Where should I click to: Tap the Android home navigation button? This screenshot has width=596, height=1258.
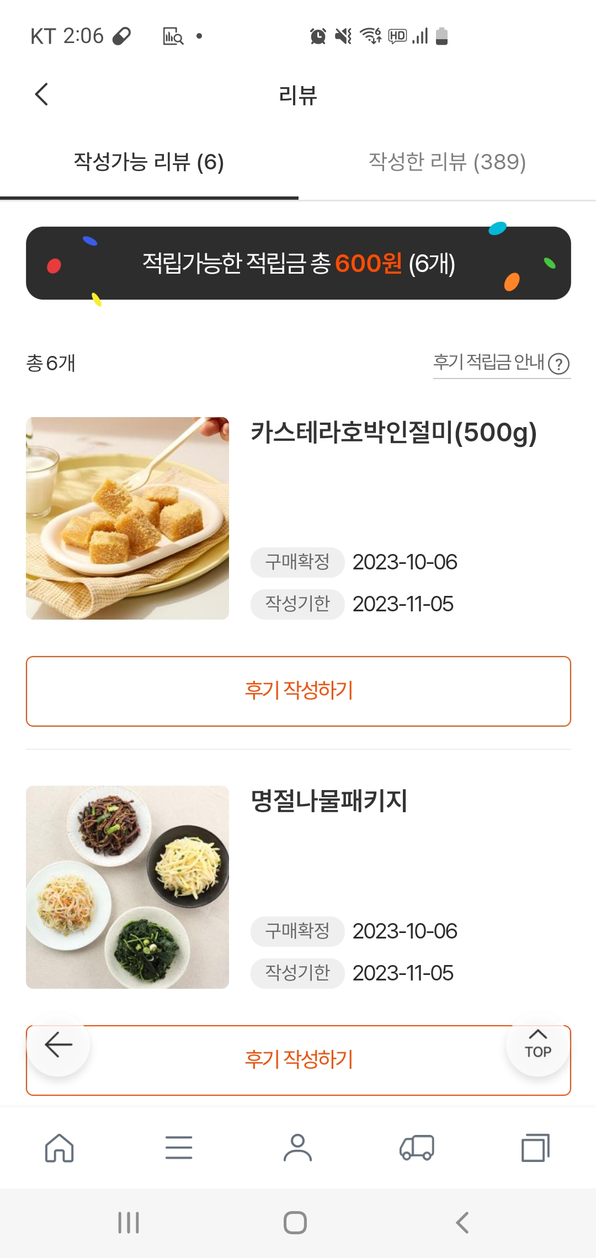tap(295, 1223)
